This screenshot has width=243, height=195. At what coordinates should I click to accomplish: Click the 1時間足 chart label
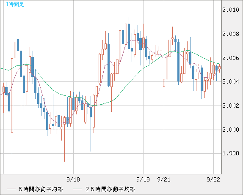15,4
